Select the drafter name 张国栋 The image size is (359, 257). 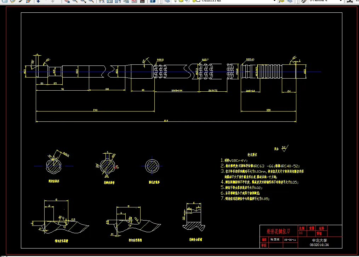click(x=275, y=240)
